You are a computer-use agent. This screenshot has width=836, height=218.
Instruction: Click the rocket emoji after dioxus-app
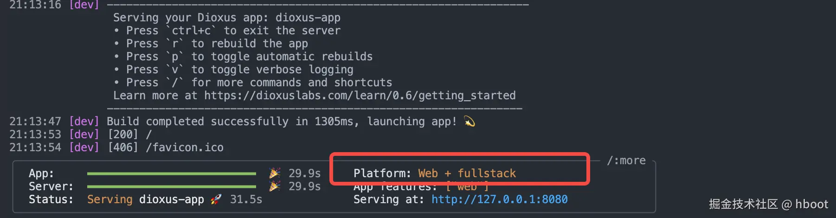pyautogui.click(x=216, y=199)
